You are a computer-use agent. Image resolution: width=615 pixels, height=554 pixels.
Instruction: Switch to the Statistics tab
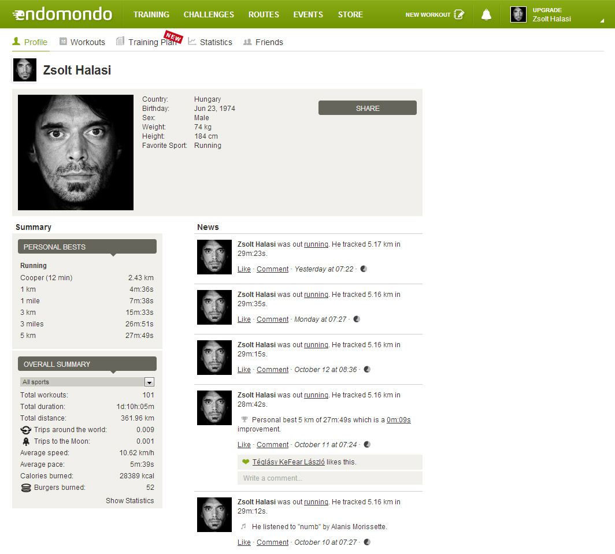click(210, 42)
